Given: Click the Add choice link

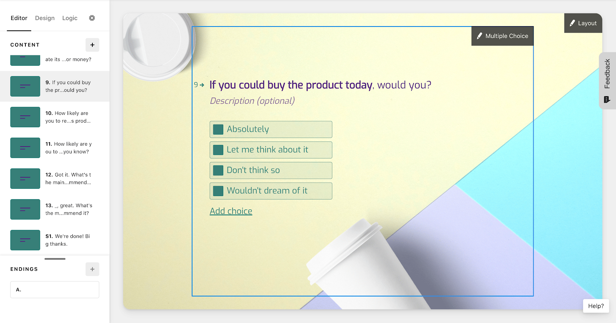Looking at the screenshot, I should point(231,211).
